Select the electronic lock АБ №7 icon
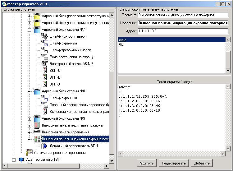The image size is (233, 171). [x=44, y=63]
